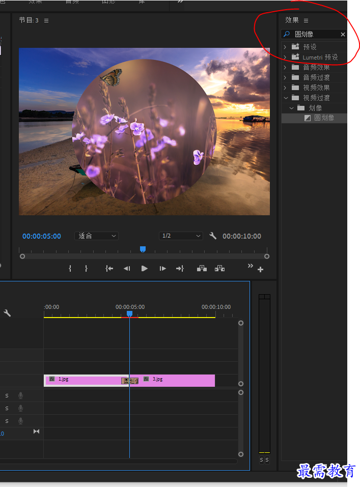360x487 pixels.
Task: Click the right zoom handle of the monitor scrollbar
Action: [x=267, y=256]
